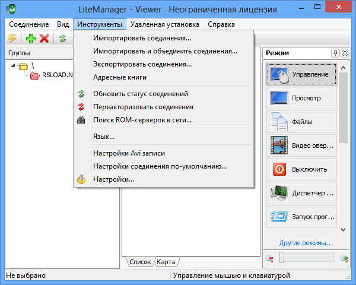356x285 pixels.
Task: Click the green arrows refresh toolbar icon
Action: pyautogui.click(x=63, y=38)
